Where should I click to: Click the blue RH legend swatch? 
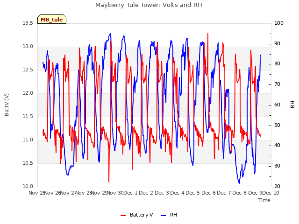[164, 215]
